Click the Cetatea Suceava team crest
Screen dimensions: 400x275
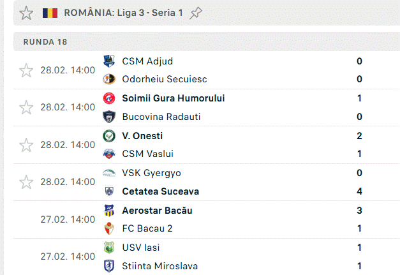click(x=109, y=191)
